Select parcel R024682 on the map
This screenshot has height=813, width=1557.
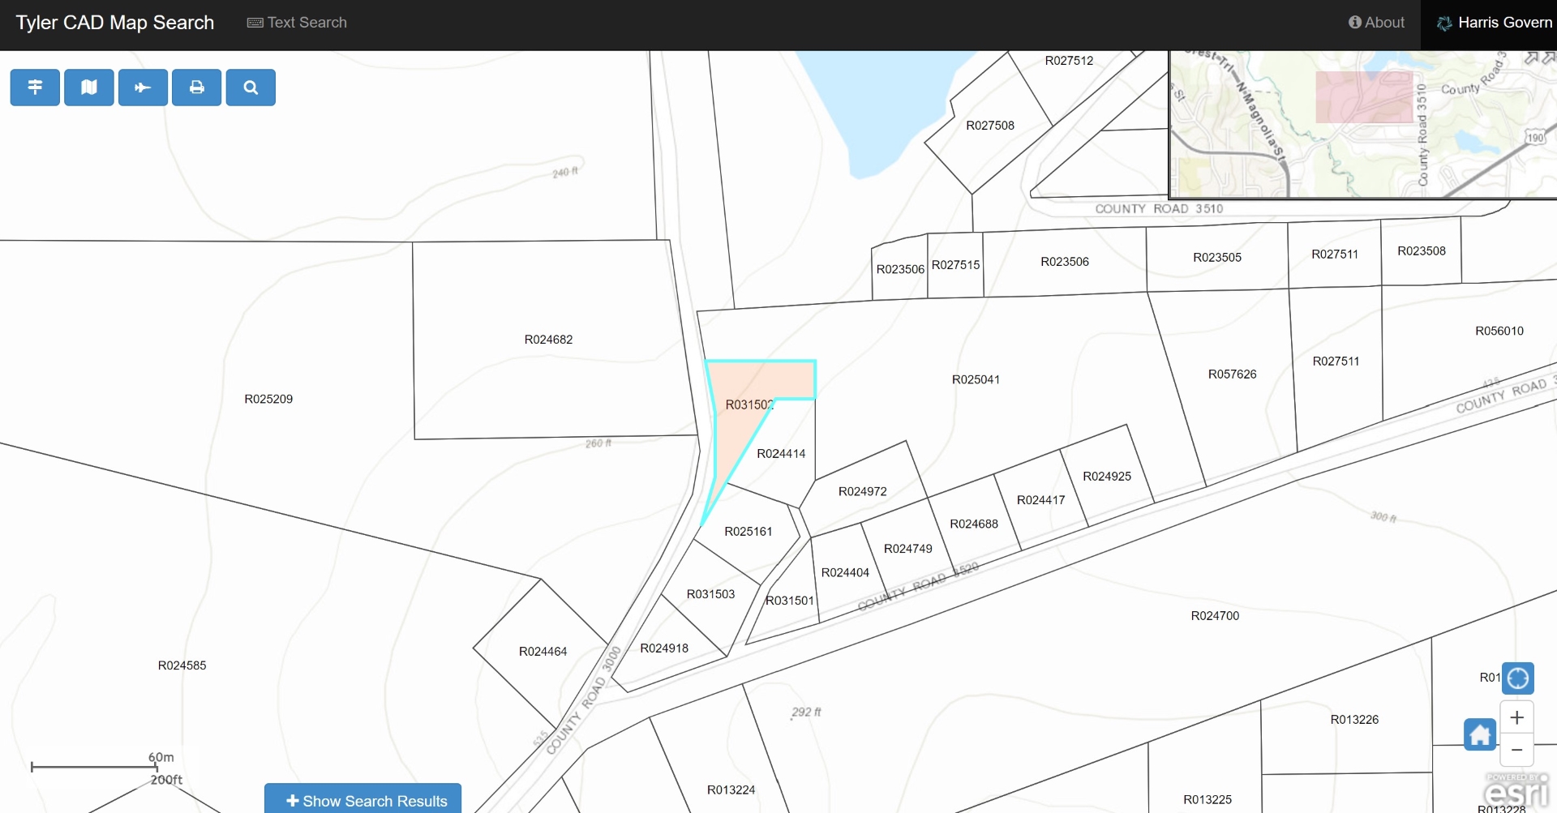click(548, 340)
